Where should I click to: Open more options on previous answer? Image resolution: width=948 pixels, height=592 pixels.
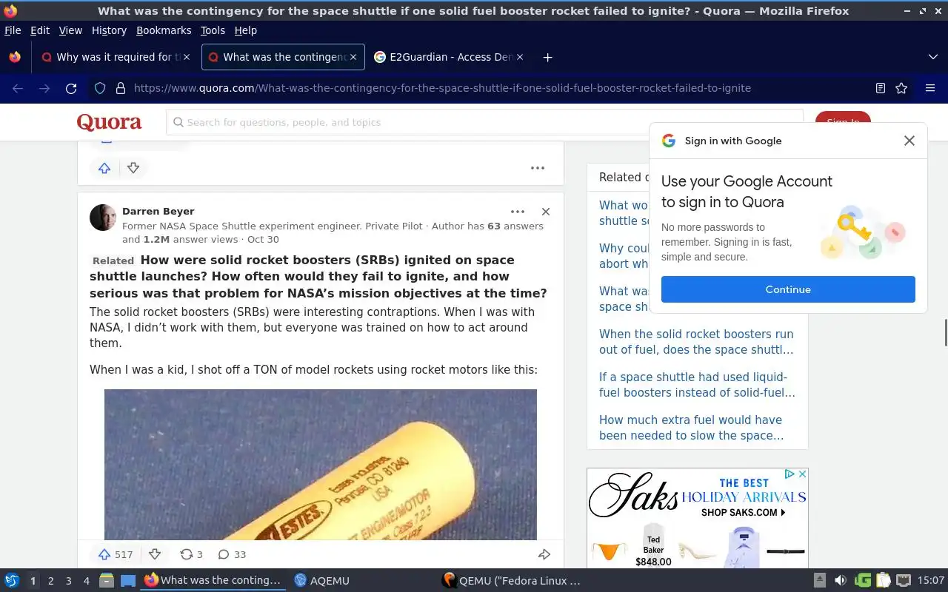538,168
